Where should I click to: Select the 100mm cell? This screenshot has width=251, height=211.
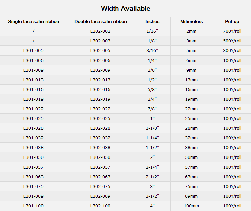(x=191, y=206)
